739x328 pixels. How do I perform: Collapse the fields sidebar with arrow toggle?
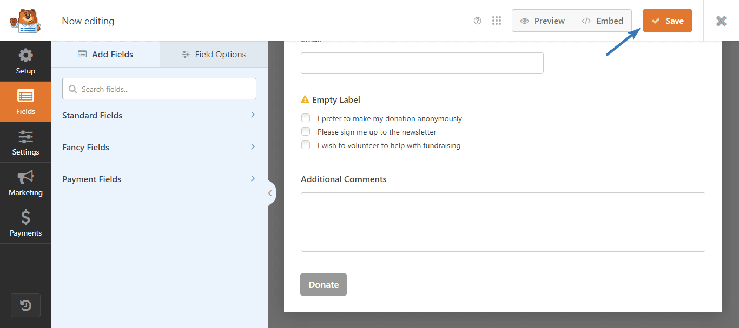coord(270,193)
